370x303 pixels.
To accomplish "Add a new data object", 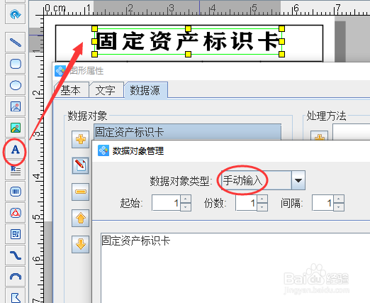I will coord(81,139).
